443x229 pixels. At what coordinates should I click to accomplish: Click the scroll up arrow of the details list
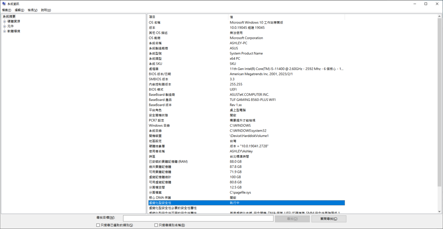(439, 17)
